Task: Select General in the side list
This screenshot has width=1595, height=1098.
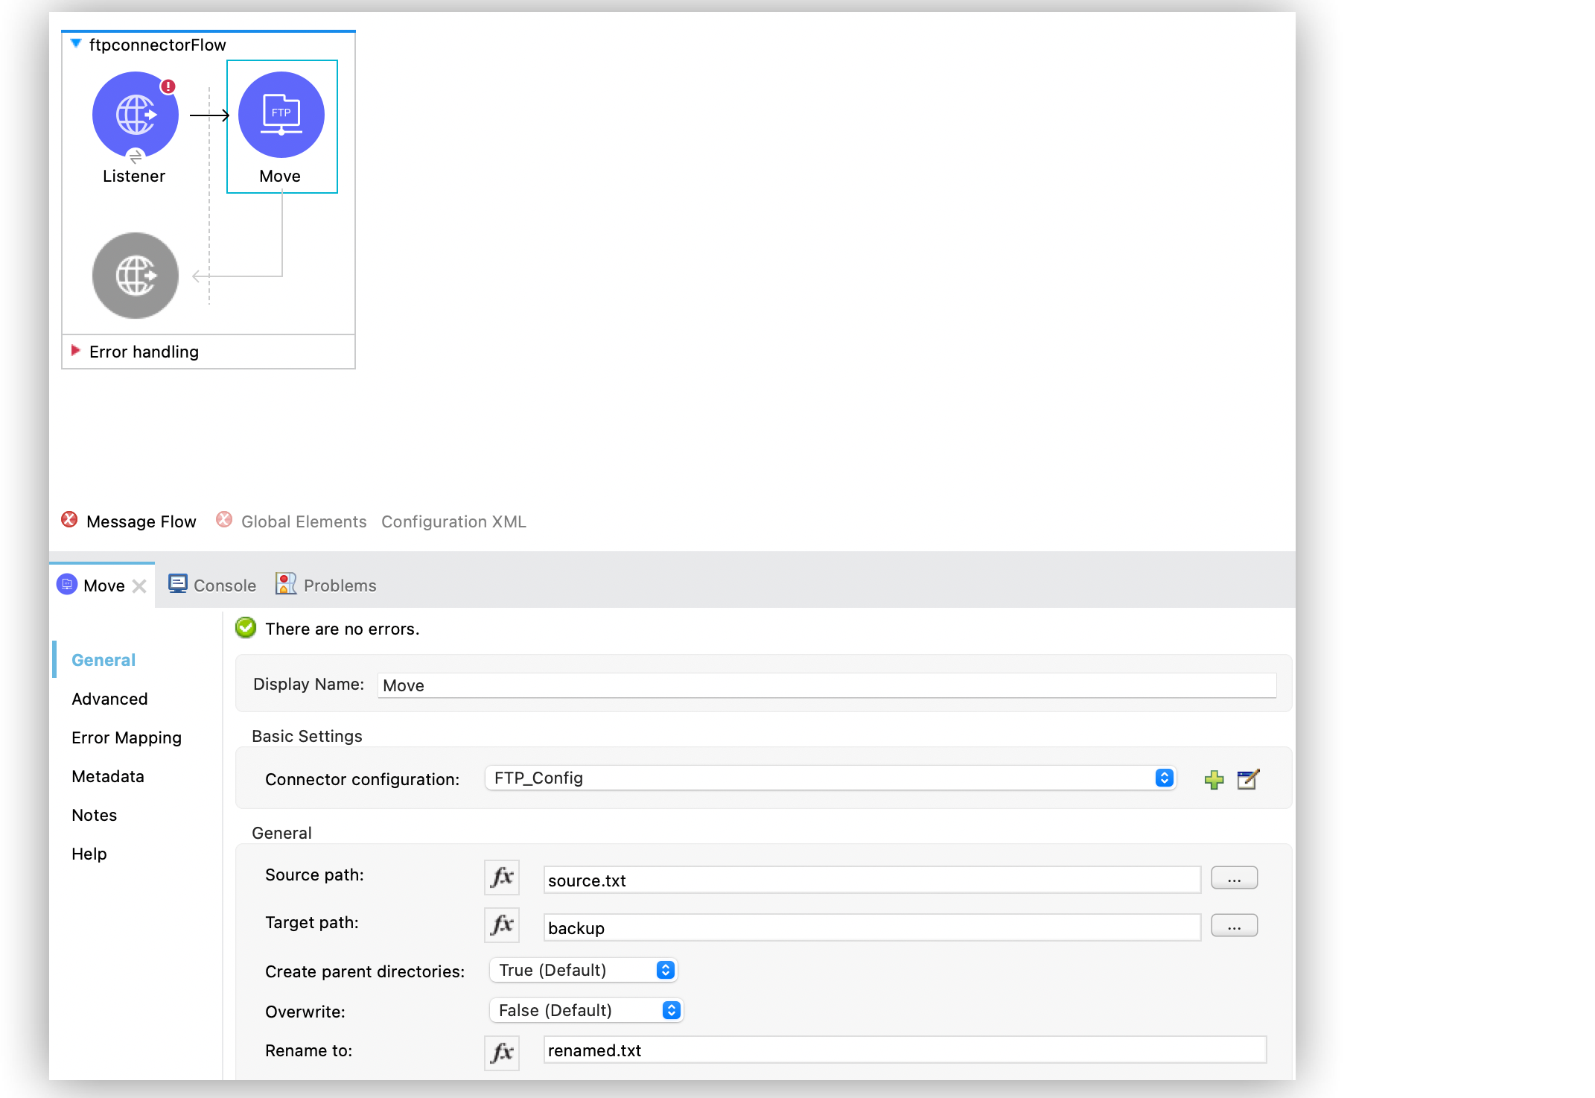Action: 104,660
